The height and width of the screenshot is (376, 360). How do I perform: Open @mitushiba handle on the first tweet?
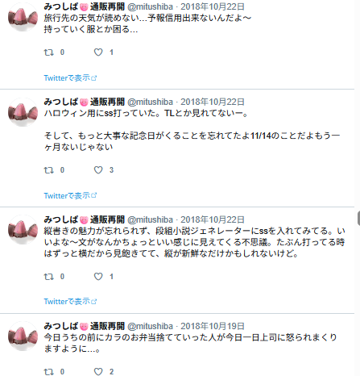coord(150,6)
